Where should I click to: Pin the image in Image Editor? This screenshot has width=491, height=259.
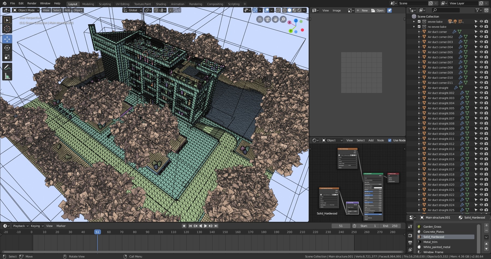click(389, 10)
